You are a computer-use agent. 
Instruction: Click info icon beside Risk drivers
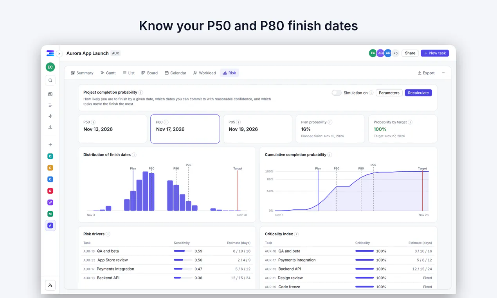click(108, 234)
